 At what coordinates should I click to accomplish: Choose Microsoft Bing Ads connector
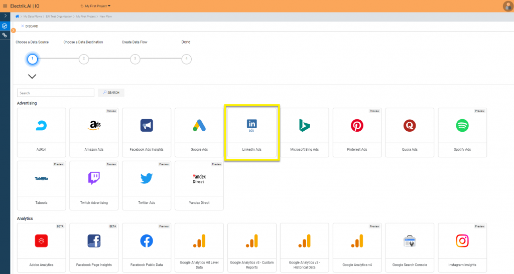[305, 132]
